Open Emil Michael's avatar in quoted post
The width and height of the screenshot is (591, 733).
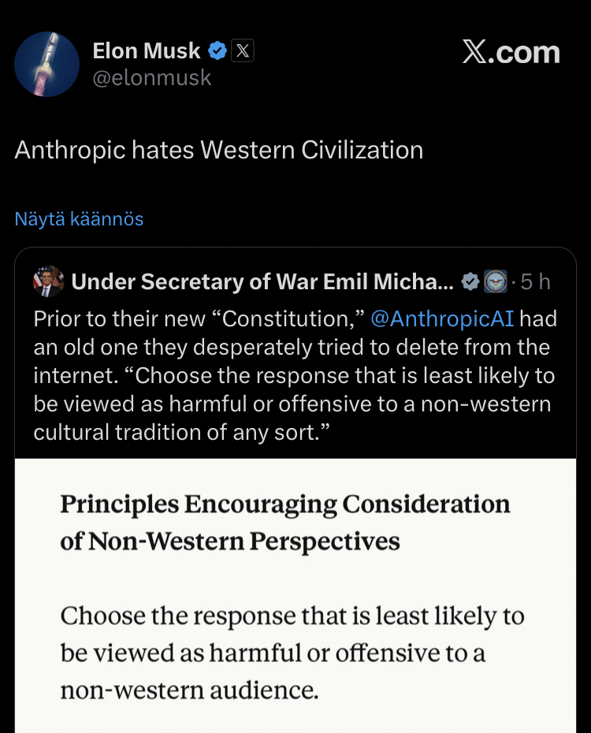[48, 281]
